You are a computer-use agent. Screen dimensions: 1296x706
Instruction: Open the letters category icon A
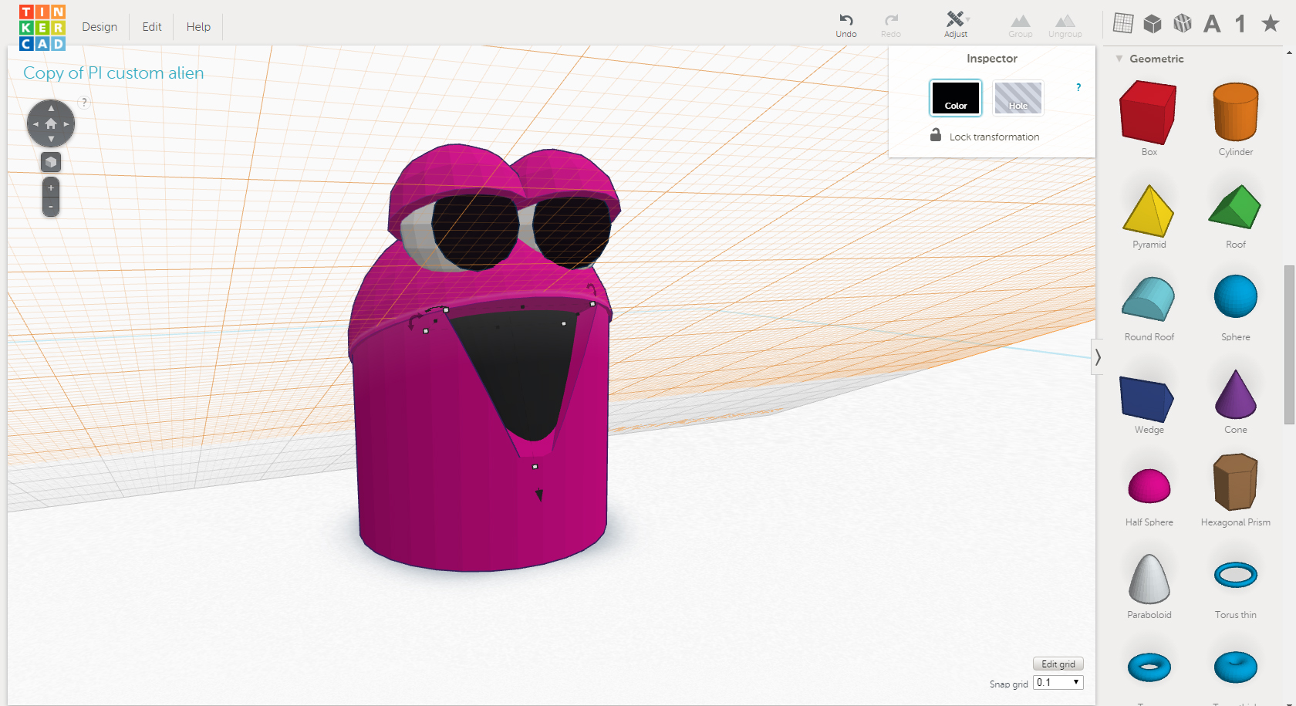tap(1212, 24)
